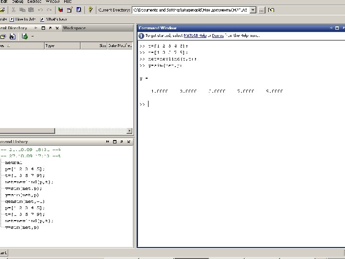
Task: Click the output value 9.0000
Action: [275, 91]
